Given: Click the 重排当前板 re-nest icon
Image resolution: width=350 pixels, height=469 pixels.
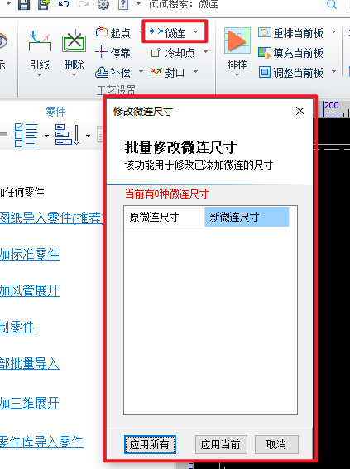Looking at the screenshot, I should (x=265, y=32).
